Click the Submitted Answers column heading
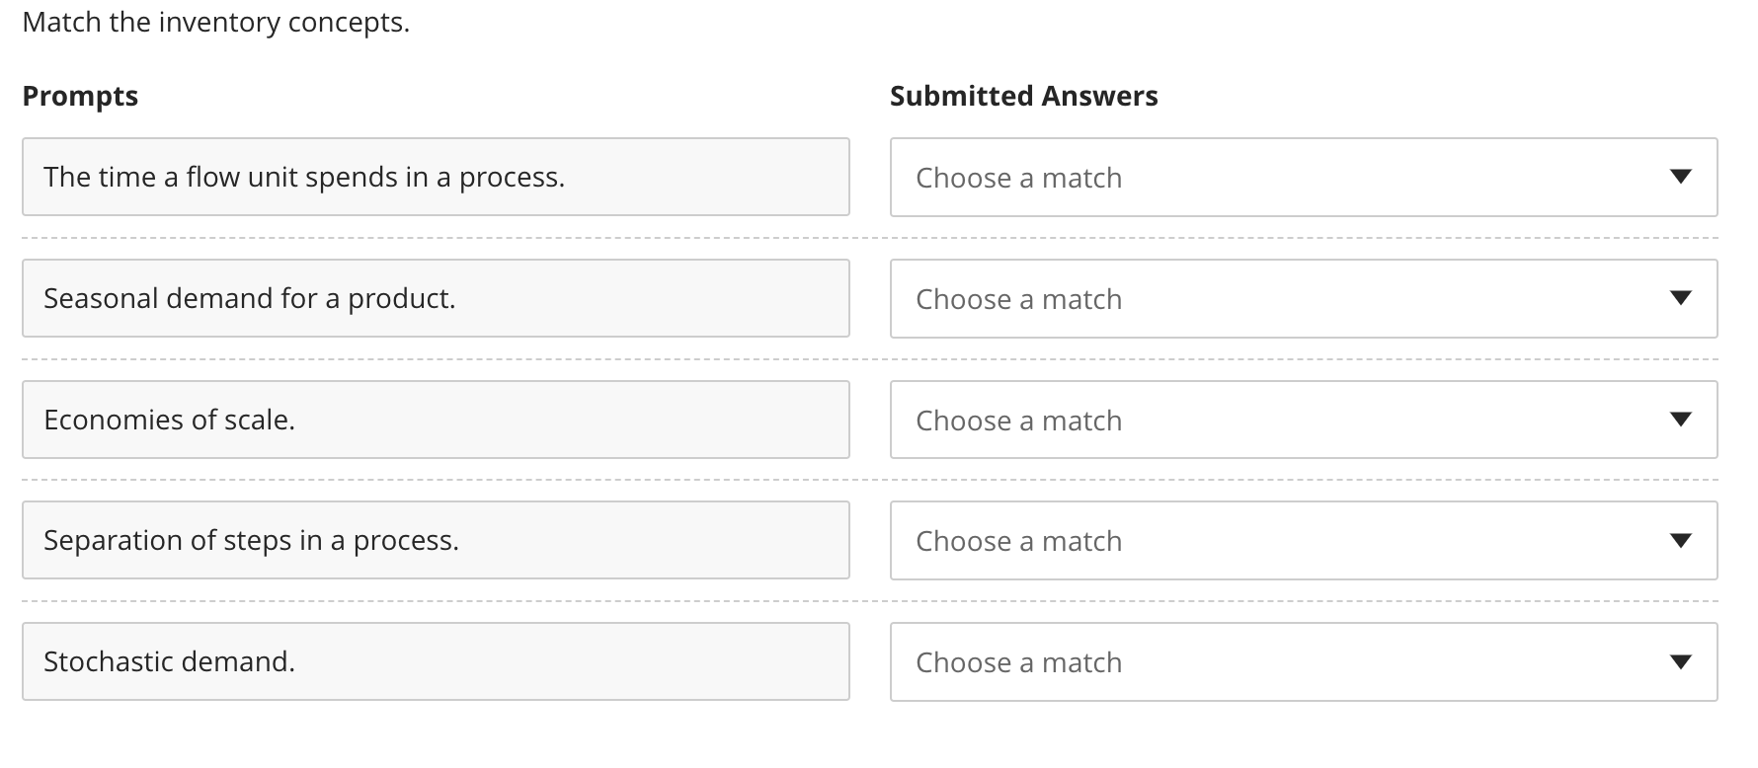This screenshot has height=768, width=1758. [x=1023, y=96]
